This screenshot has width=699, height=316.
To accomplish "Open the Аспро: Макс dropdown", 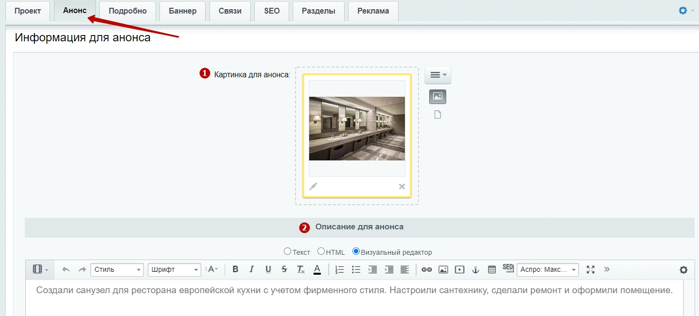I will click(x=547, y=269).
